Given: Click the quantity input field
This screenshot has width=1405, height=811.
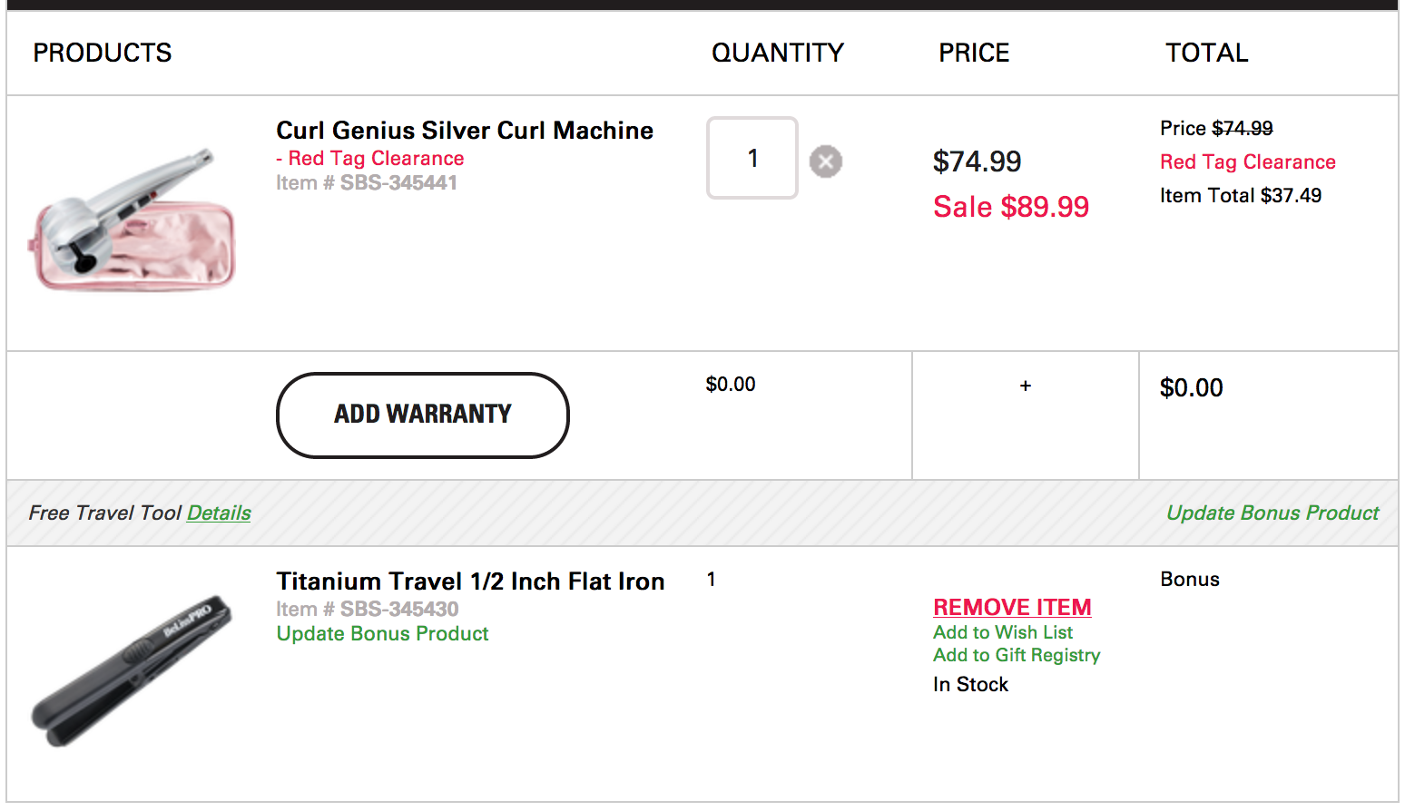Looking at the screenshot, I should 752,159.
